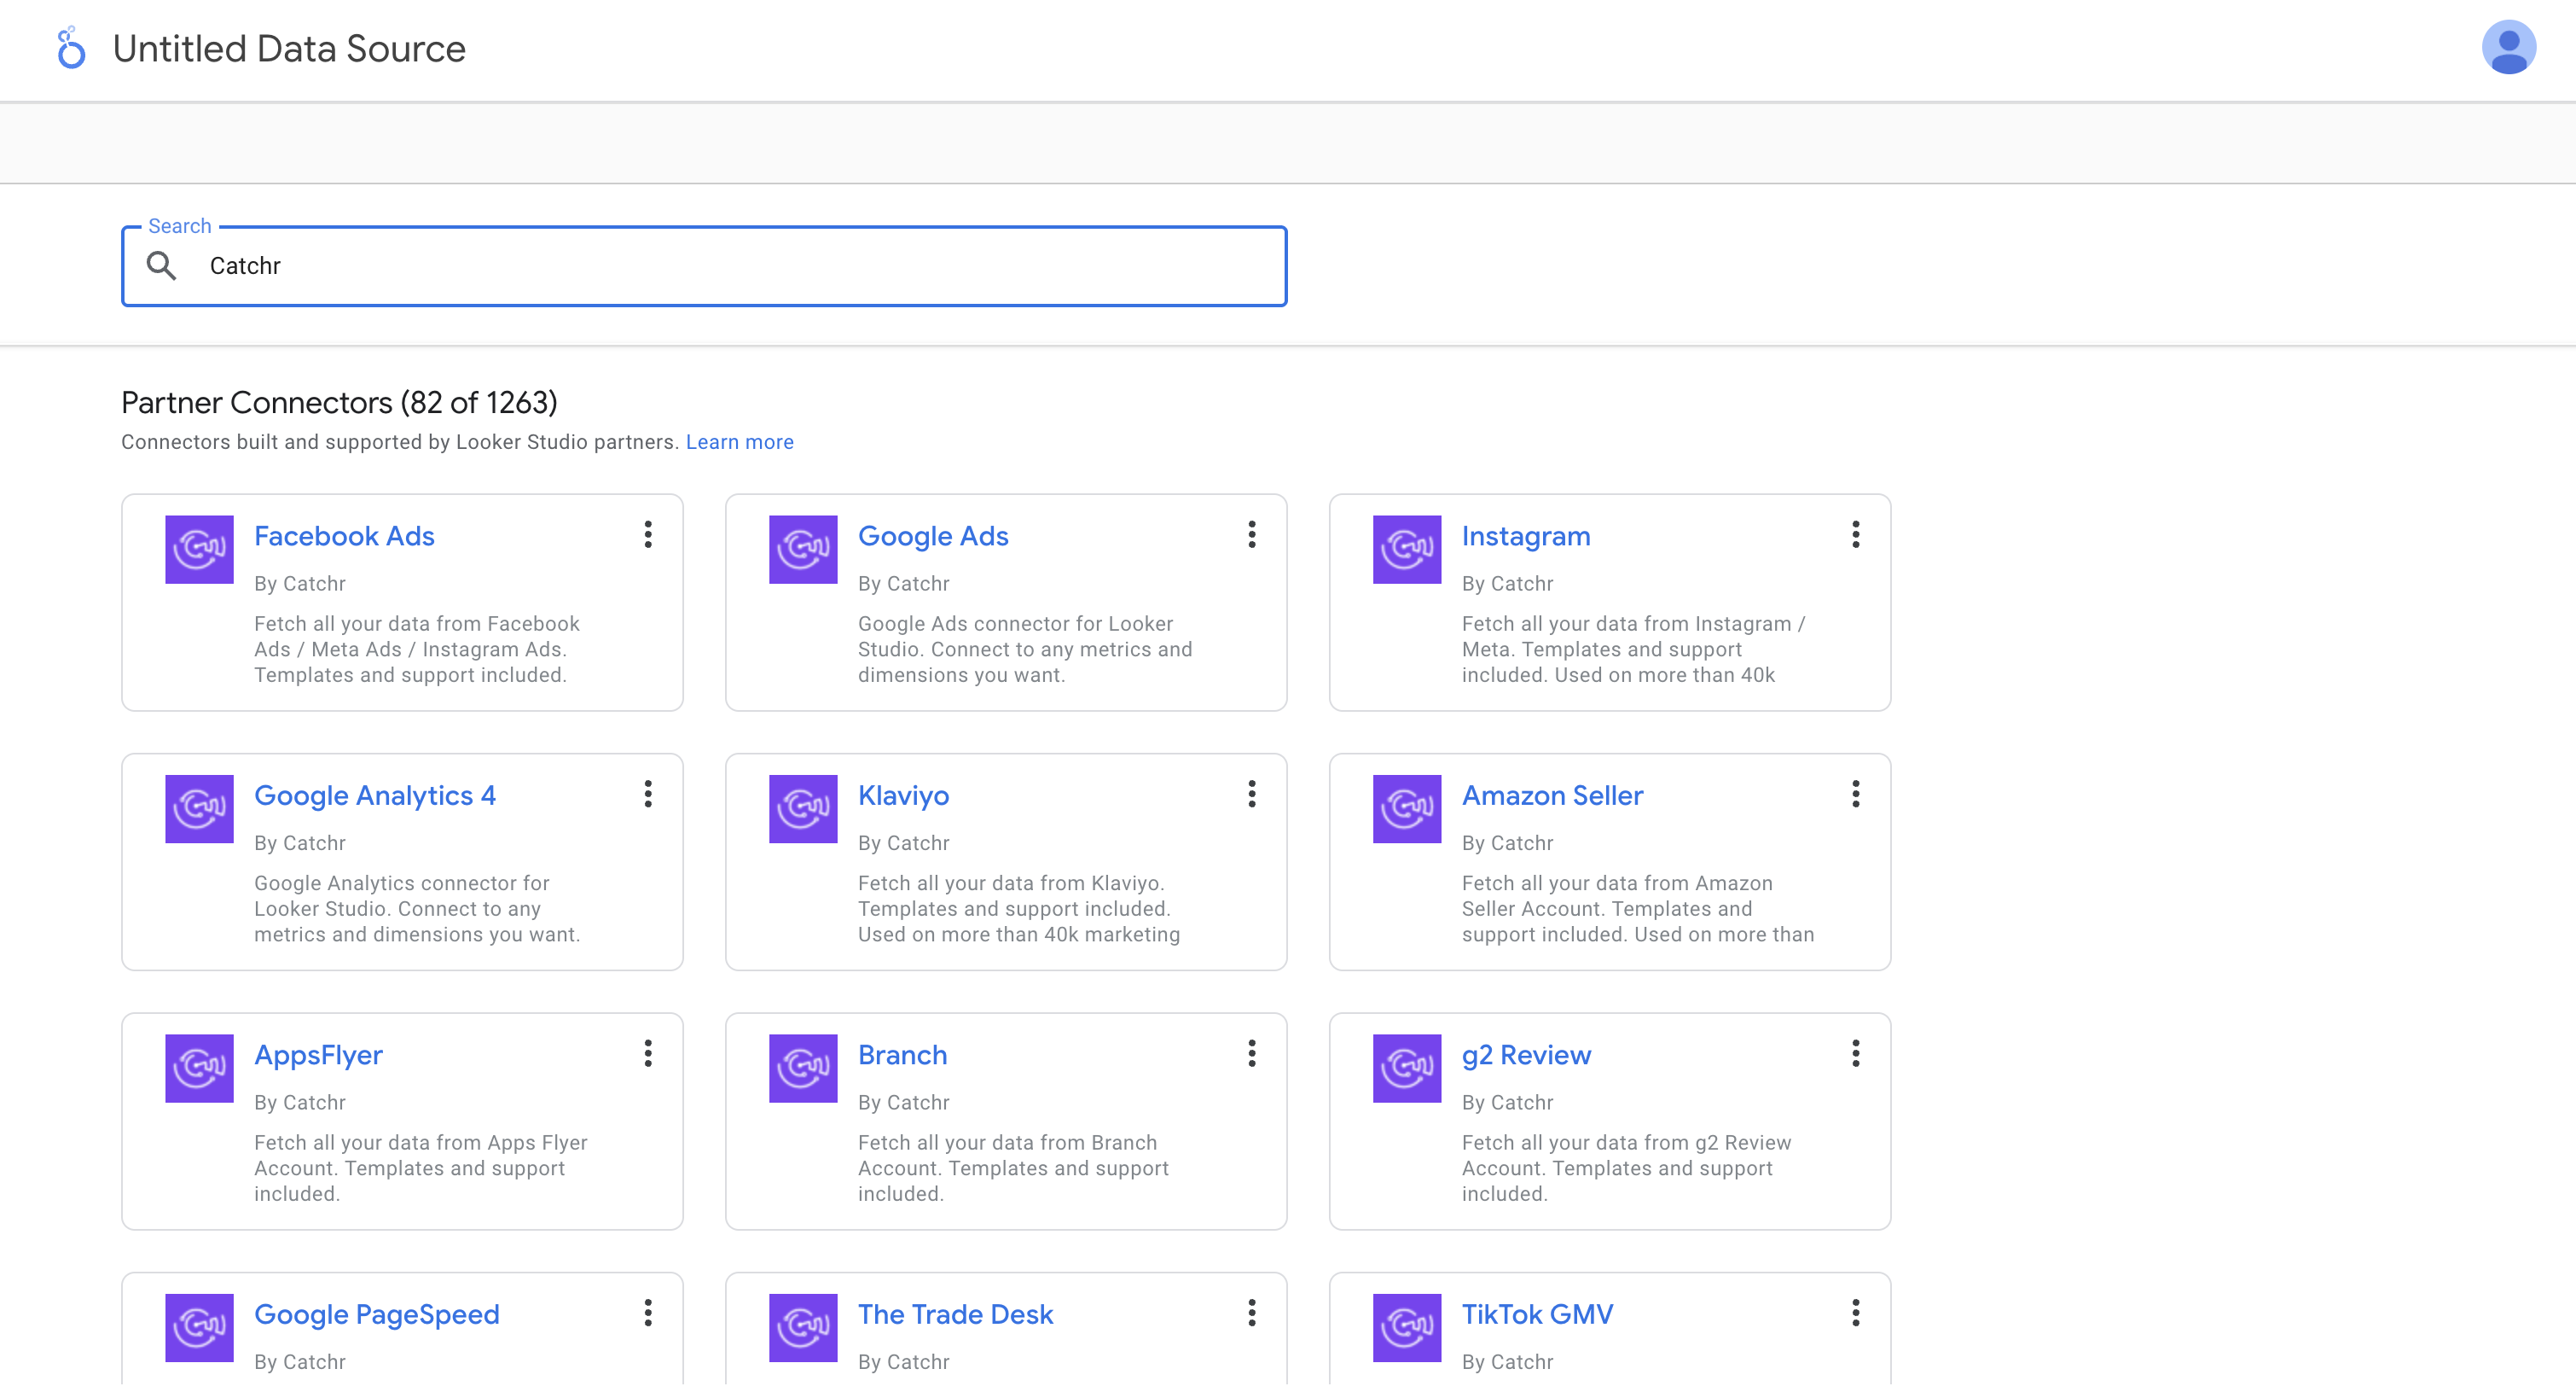The height and width of the screenshot is (1398, 2576).
Task: Show options for TikTok GMV connector
Action: (x=1855, y=1312)
